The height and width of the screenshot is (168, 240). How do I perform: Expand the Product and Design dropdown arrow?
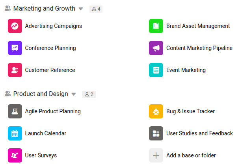74,94
